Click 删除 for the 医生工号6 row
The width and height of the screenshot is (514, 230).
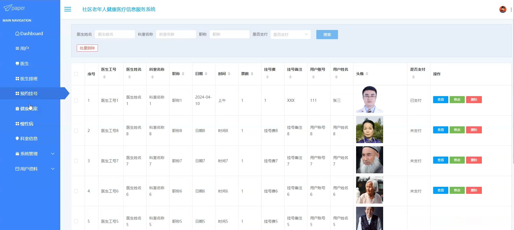click(x=474, y=190)
